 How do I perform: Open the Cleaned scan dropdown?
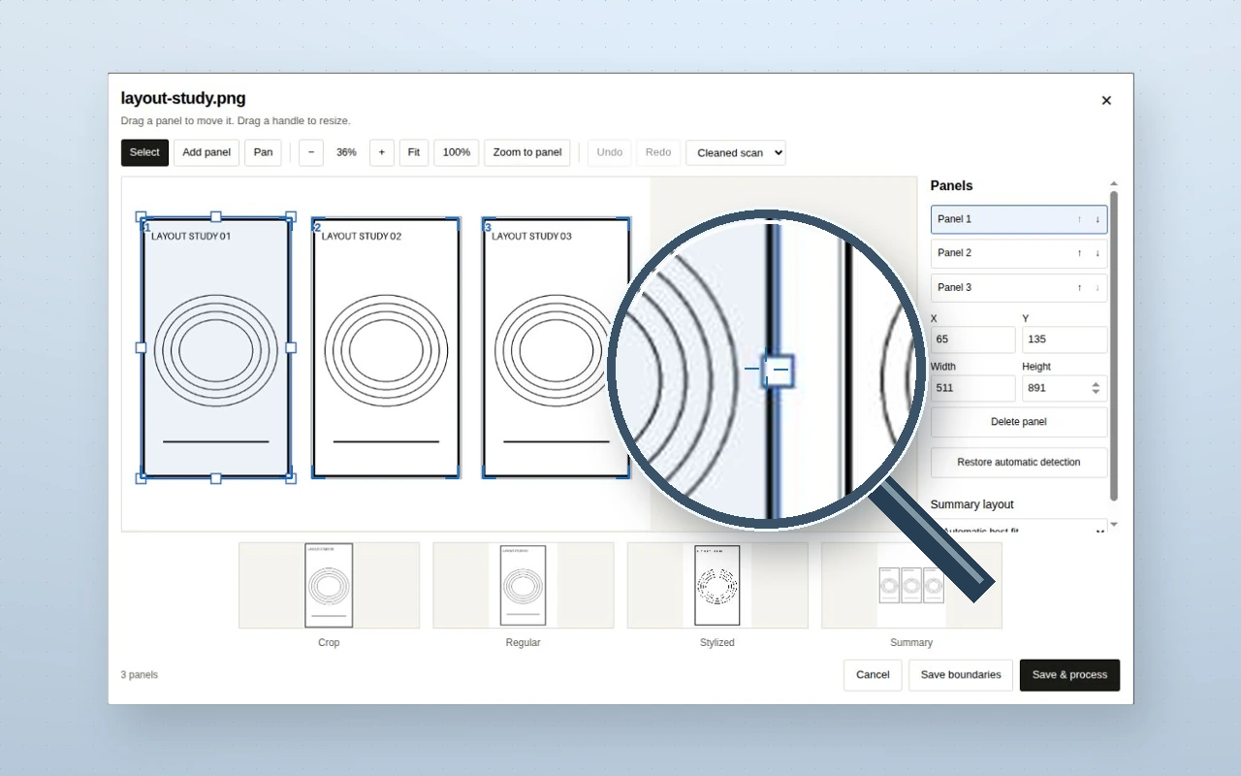(x=736, y=152)
